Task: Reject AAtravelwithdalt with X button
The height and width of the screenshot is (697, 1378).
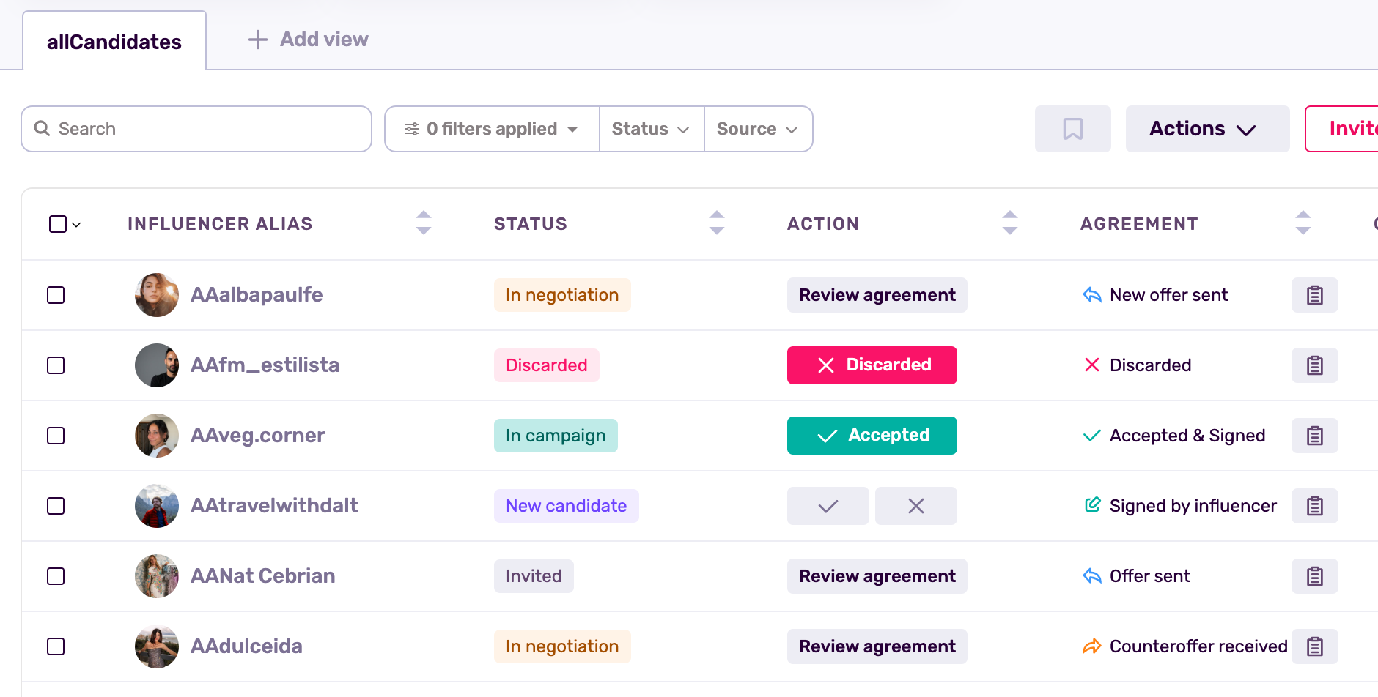Action: click(915, 506)
